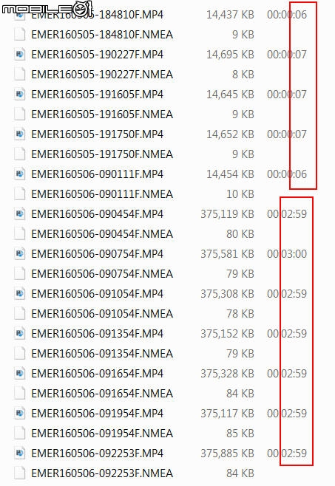
Task: Click the blank file icon of EMER160506-091954F.NMEA
Action: pyautogui.click(x=20, y=434)
